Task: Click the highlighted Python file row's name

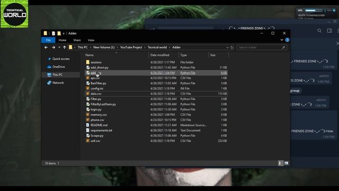Action: [x=96, y=73]
